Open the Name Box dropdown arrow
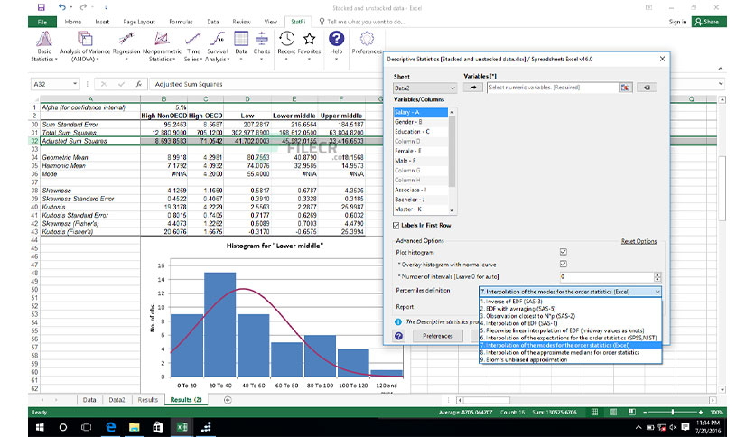The height and width of the screenshot is (437, 755). pos(75,84)
